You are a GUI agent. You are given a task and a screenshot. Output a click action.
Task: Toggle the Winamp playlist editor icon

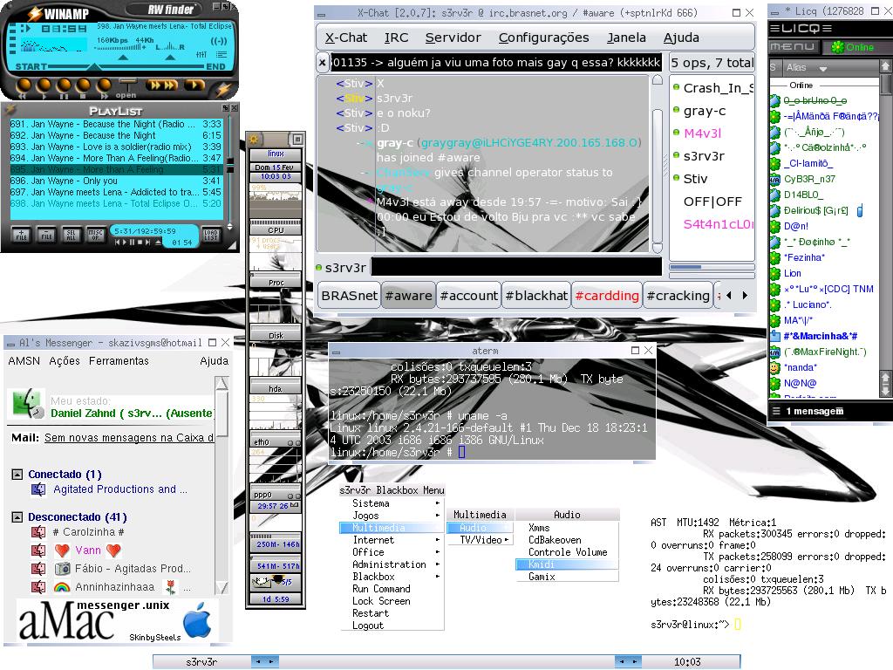221,55
